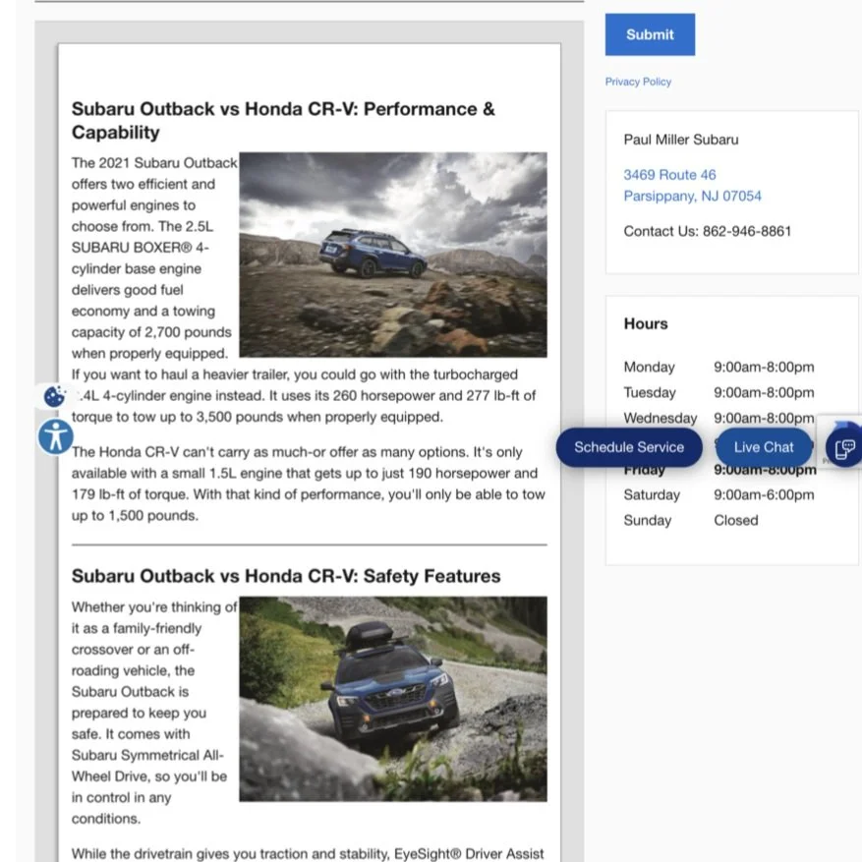Click the Schedule Service button
862x862 pixels.
click(x=629, y=447)
